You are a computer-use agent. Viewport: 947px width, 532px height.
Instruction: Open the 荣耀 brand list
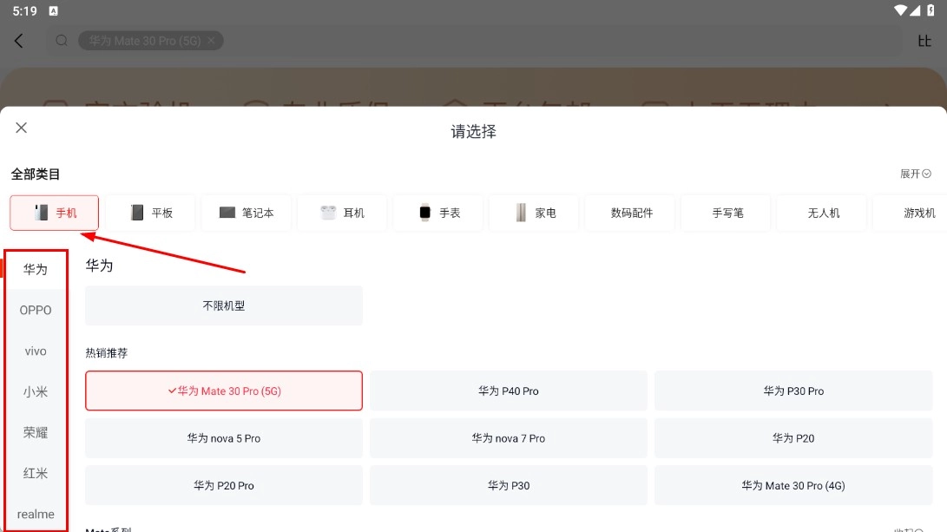(x=36, y=432)
